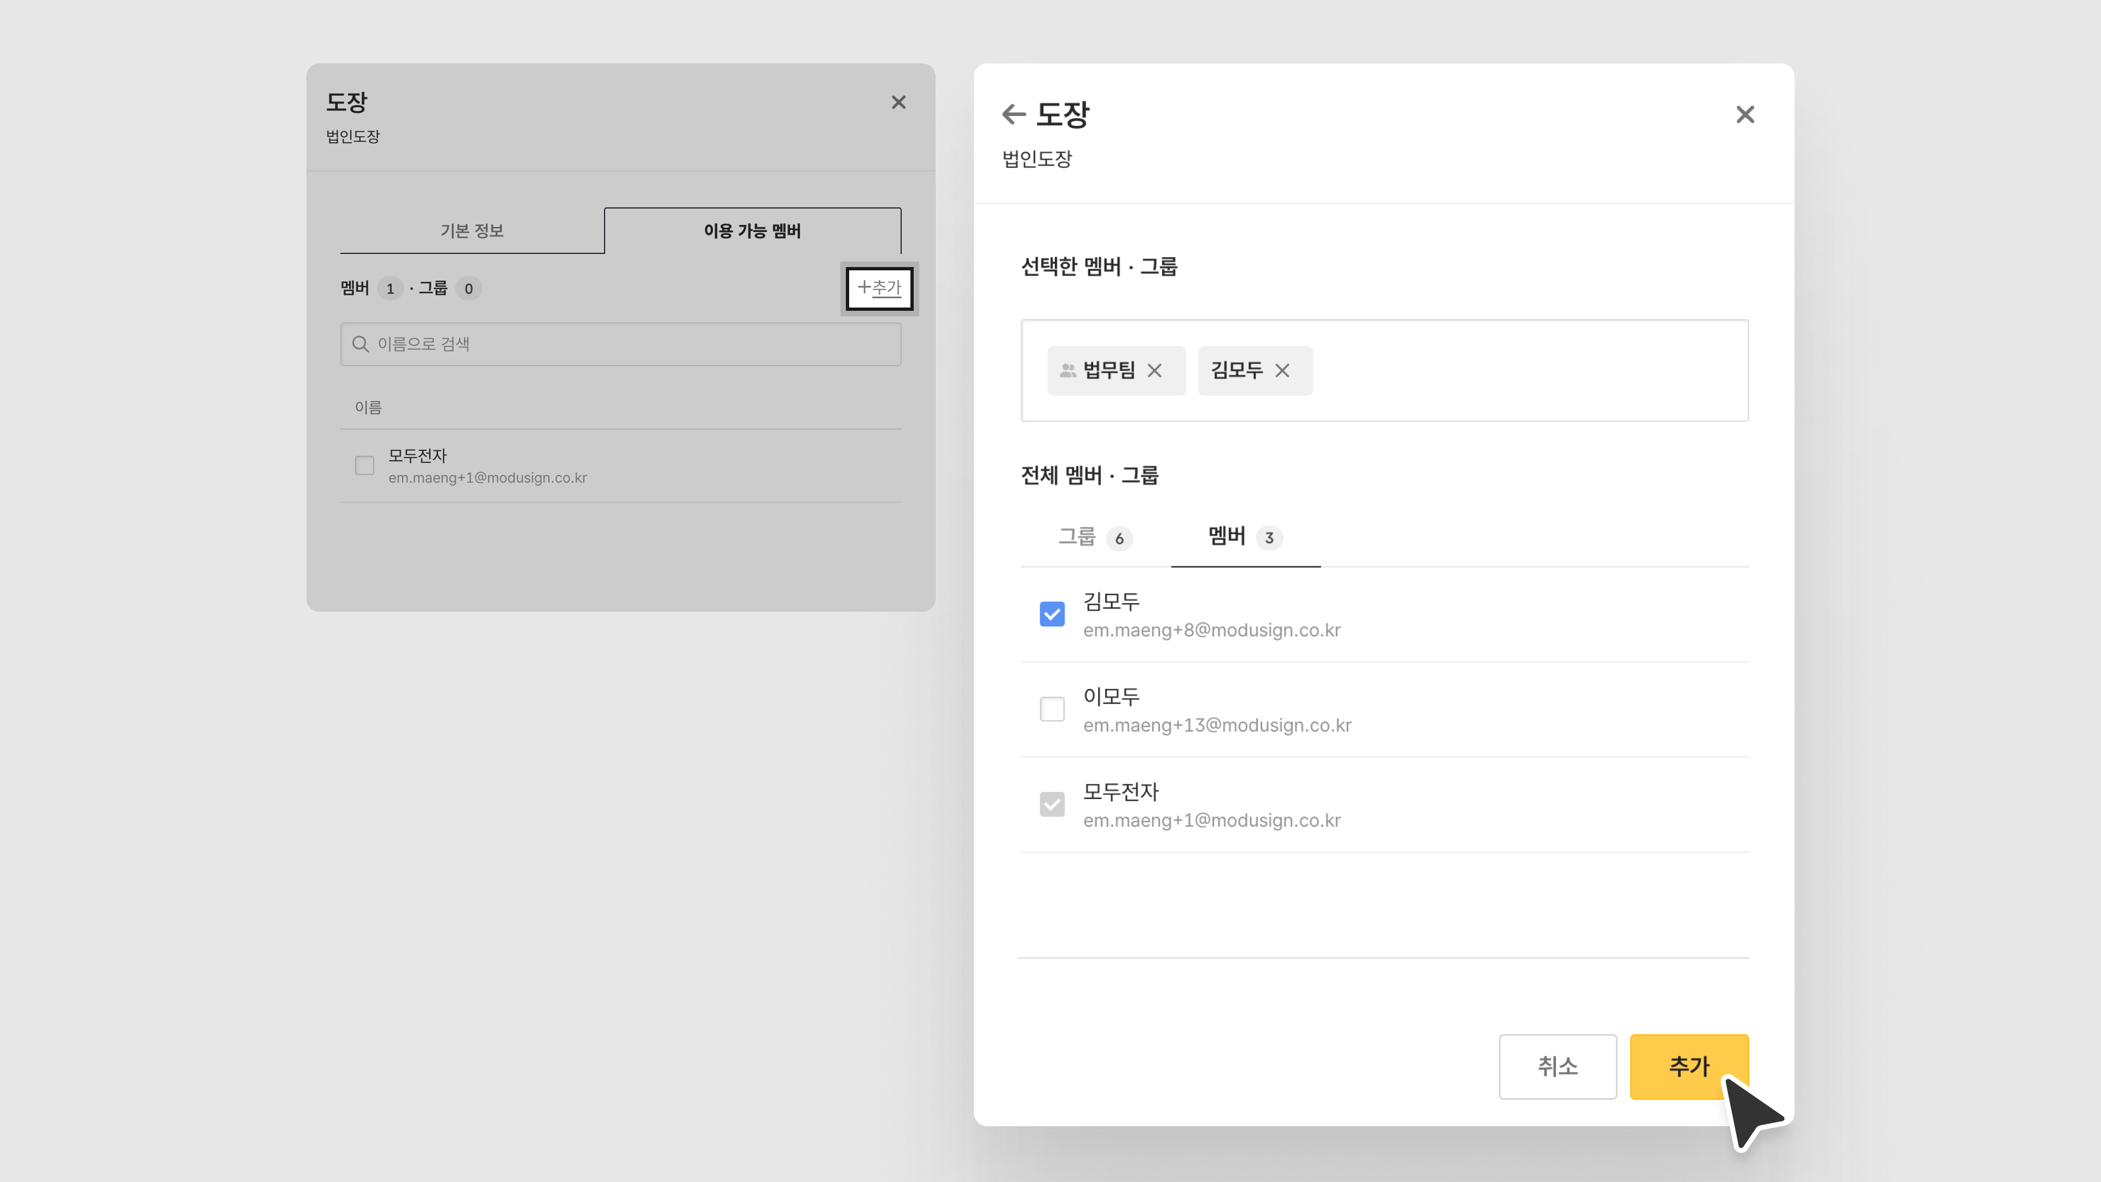Check 모두전자 checkbox in left panel
2101x1182 pixels.
click(364, 466)
